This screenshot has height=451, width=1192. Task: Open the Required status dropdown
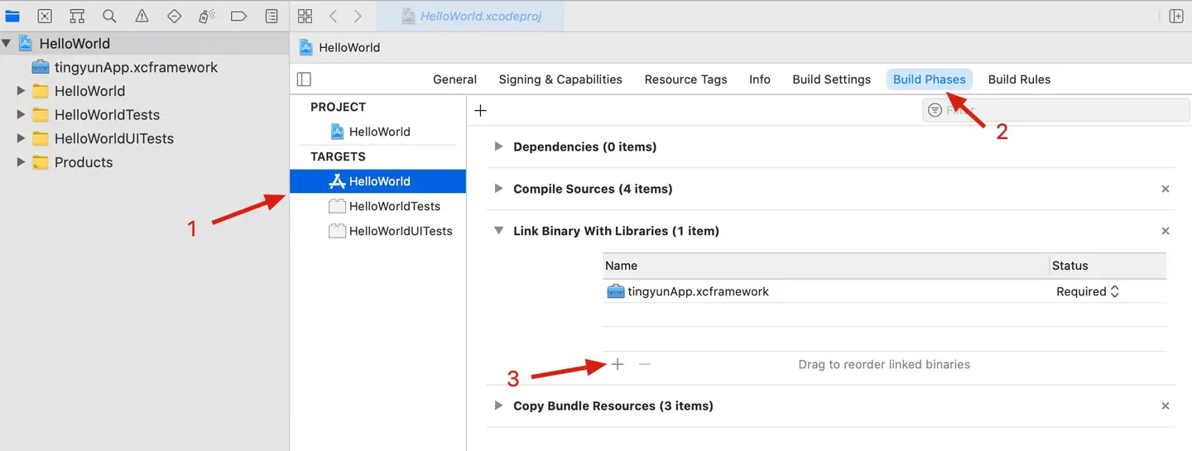coord(1088,291)
